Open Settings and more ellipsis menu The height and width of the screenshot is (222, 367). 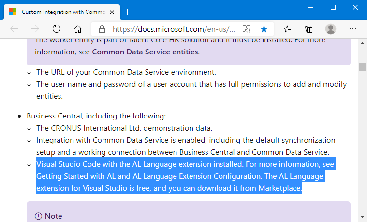click(352, 29)
